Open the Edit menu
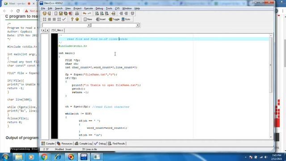The image size is (286, 161). (x=50, y=8)
